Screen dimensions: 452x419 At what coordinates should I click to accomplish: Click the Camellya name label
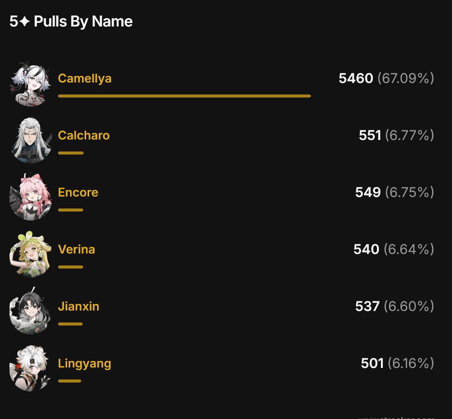coord(85,78)
